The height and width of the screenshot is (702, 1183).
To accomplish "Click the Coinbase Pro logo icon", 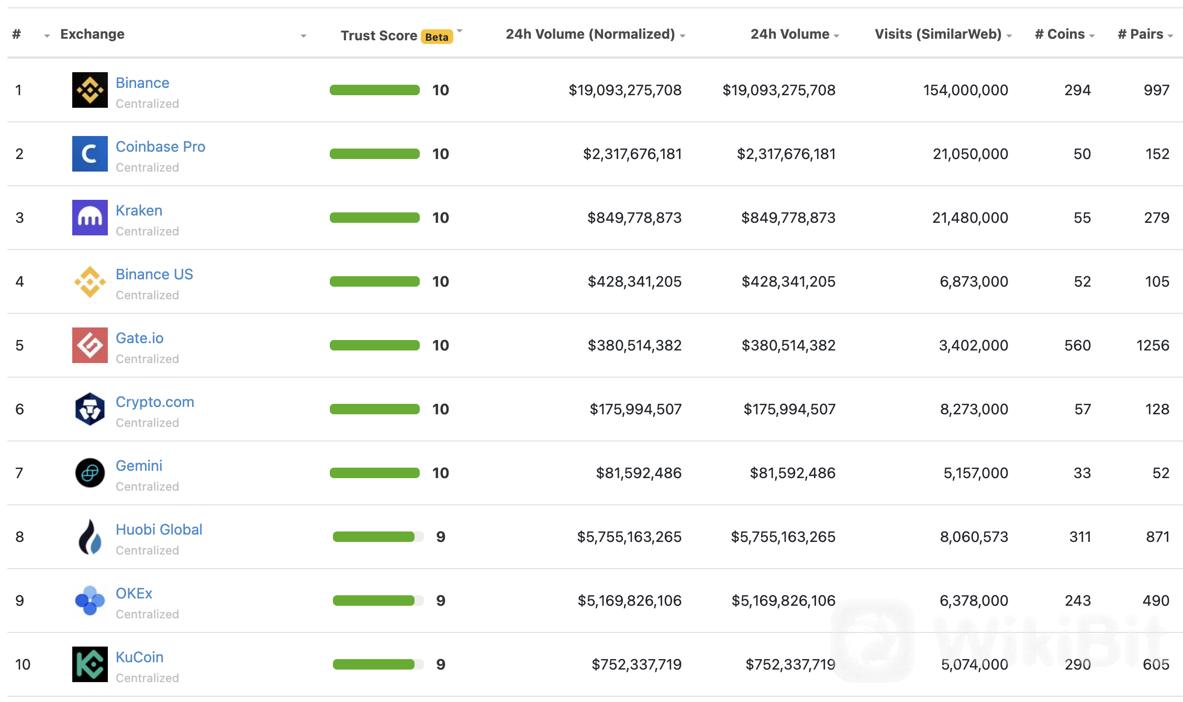I will click(90, 154).
